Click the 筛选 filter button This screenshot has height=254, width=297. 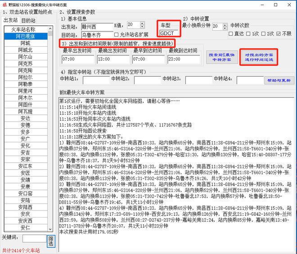tap(51, 241)
